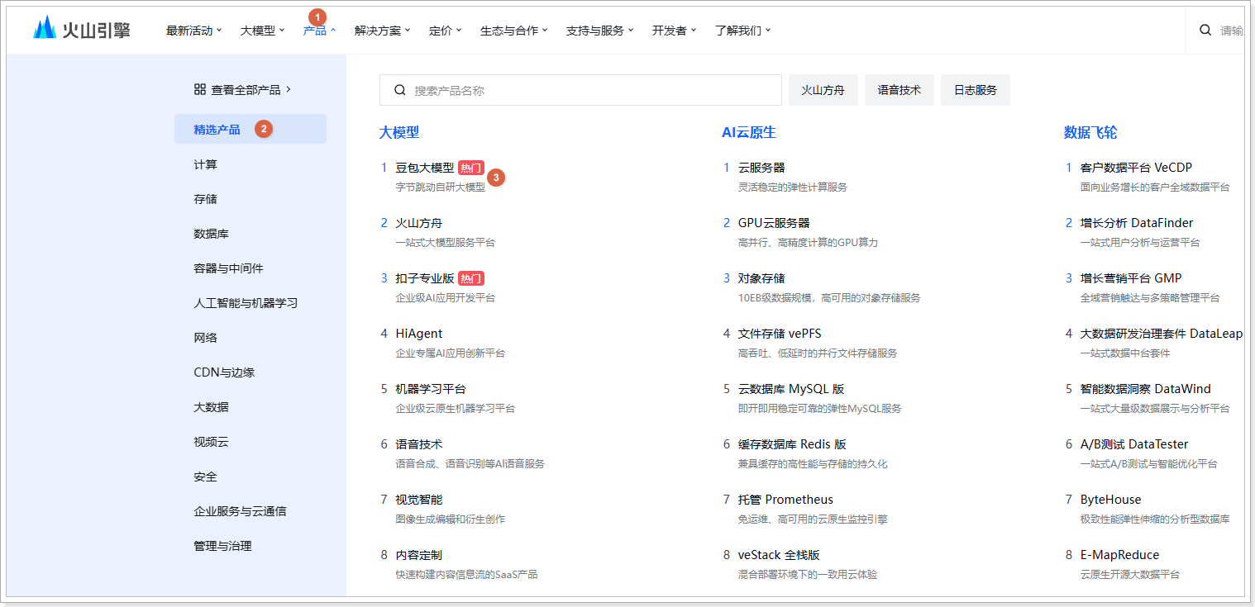Open the 数据飞轮 section heading
This screenshot has width=1255, height=607.
tap(1090, 132)
